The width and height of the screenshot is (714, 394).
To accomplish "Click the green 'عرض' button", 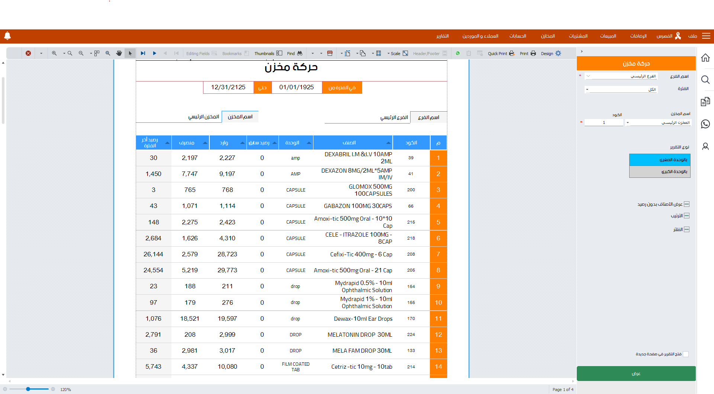I will (x=636, y=373).
